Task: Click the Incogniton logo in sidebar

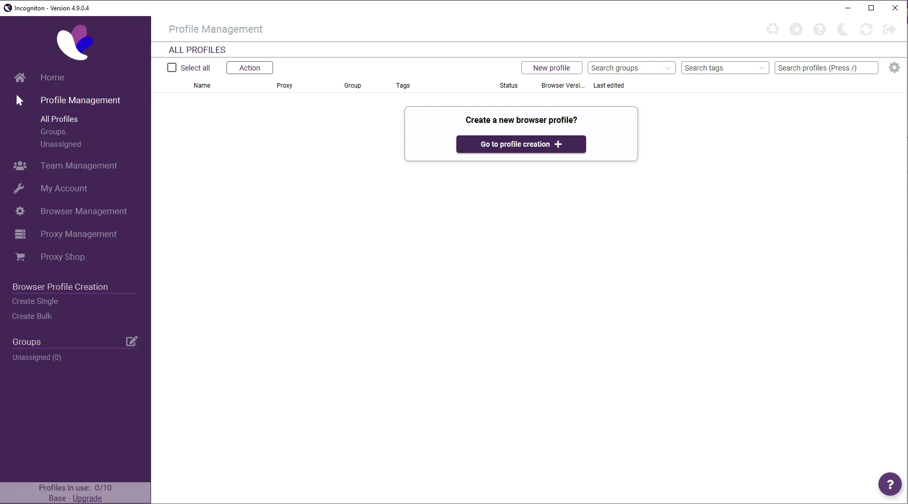Action: 75,43
